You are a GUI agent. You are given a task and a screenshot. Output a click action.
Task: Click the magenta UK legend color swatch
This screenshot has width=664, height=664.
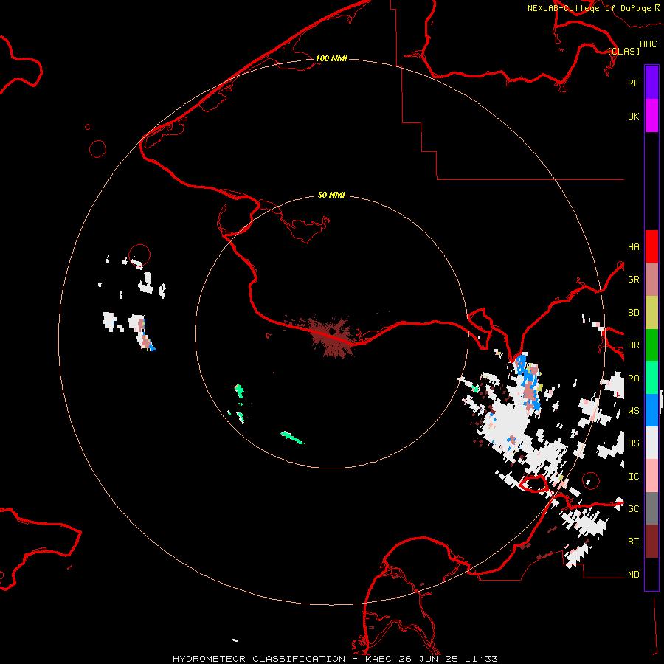tap(651, 116)
